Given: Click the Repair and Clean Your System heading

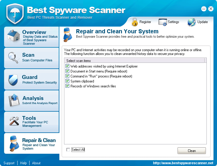Looking at the screenshot, I should pos(117,31).
